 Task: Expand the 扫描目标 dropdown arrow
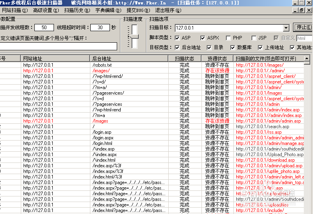tap(286, 28)
